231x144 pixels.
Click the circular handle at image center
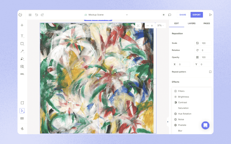(98, 78)
